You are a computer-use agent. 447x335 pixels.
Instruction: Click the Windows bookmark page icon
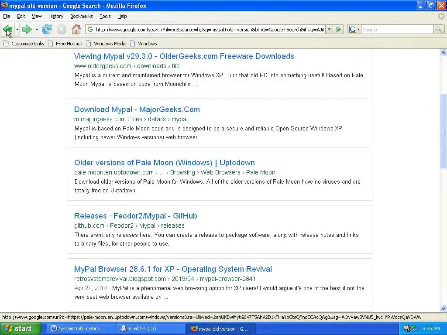pyautogui.click(x=133, y=44)
